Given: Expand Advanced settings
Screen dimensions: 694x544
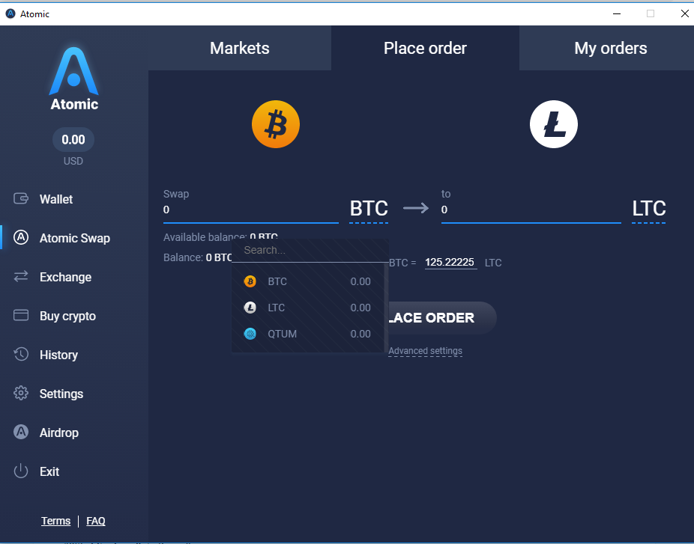Looking at the screenshot, I should point(426,351).
